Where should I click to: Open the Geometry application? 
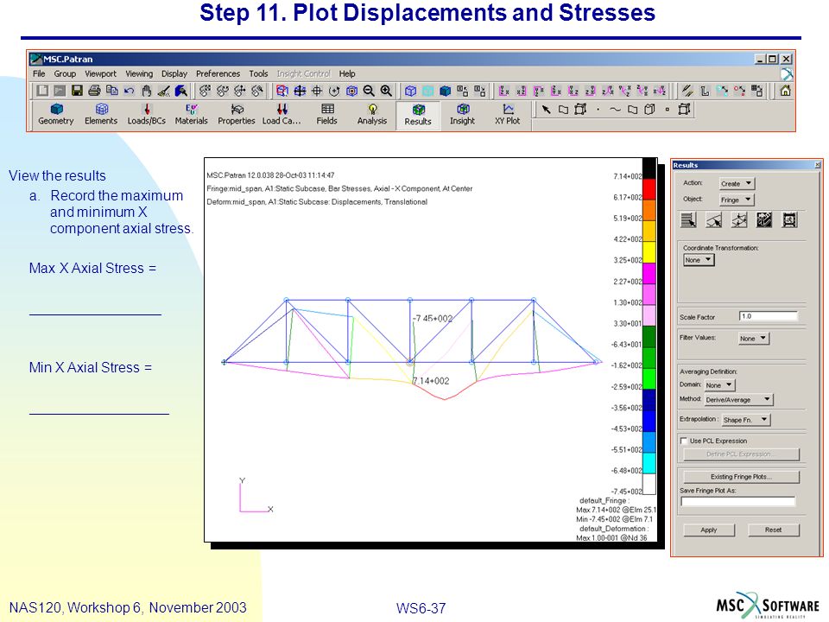(55, 114)
